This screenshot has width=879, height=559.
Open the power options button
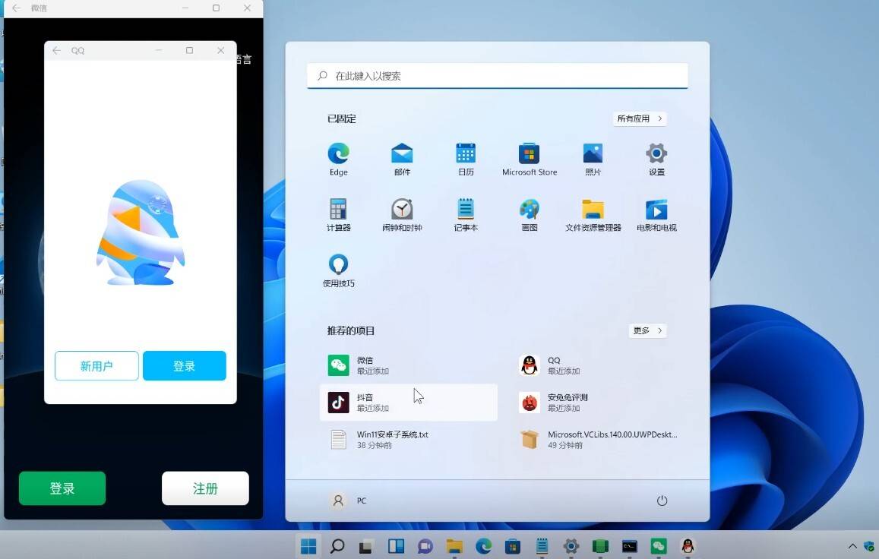[662, 501]
